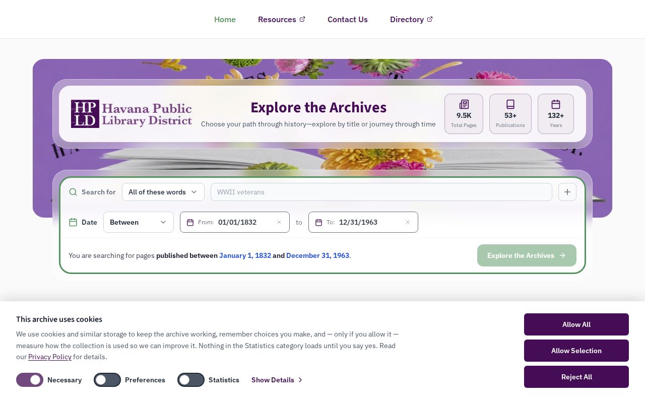Click external link icon beside Directory
This screenshot has height=403, width=645.
pos(430,19)
